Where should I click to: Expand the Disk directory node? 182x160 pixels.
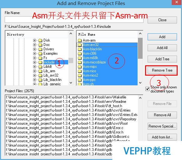point(34,40)
